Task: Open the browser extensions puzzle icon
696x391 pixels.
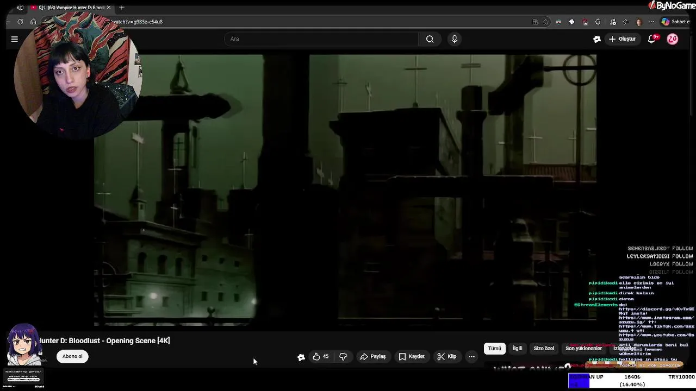Action: click(598, 22)
